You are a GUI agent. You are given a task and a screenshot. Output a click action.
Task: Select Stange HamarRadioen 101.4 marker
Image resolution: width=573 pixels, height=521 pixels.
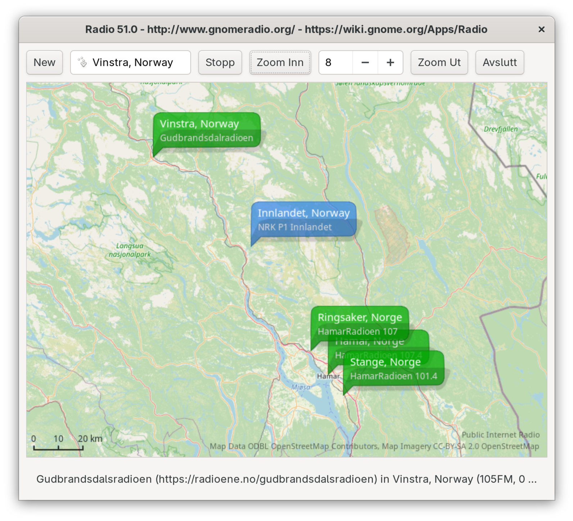coord(393,369)
